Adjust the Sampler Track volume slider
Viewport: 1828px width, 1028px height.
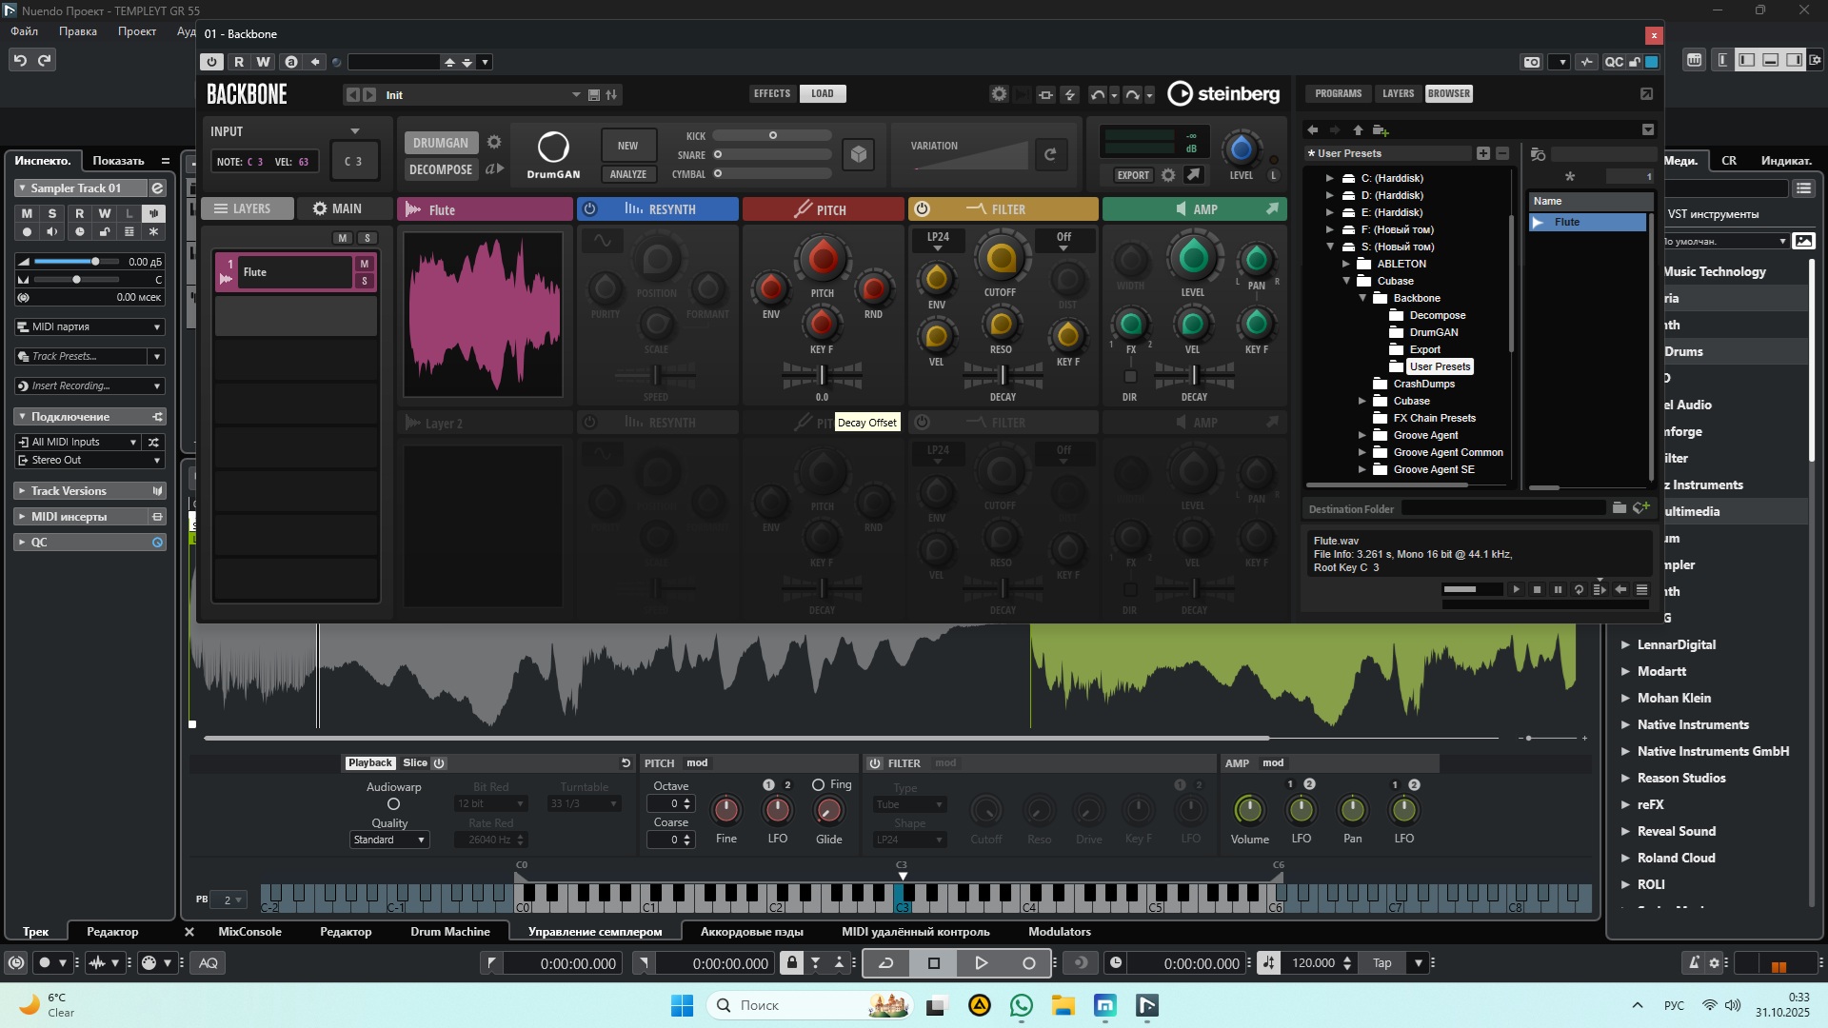(x=76, y=262)
